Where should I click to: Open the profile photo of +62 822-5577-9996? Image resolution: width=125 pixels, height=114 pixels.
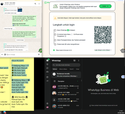pos(54,93)
